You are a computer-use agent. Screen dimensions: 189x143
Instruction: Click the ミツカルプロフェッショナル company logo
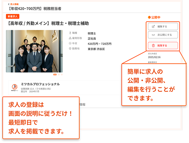click(15, 87)
